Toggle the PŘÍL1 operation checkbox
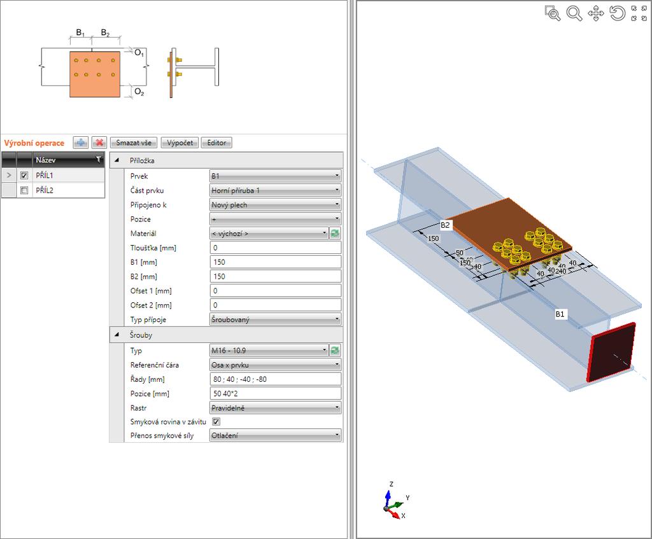Viewport: 652px width, 539px height. [x=24, y=176]
